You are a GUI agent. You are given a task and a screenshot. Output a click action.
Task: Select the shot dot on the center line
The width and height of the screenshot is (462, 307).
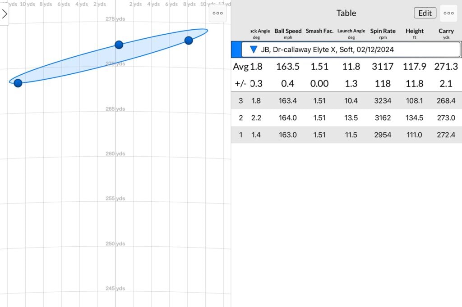coord(119,45)
